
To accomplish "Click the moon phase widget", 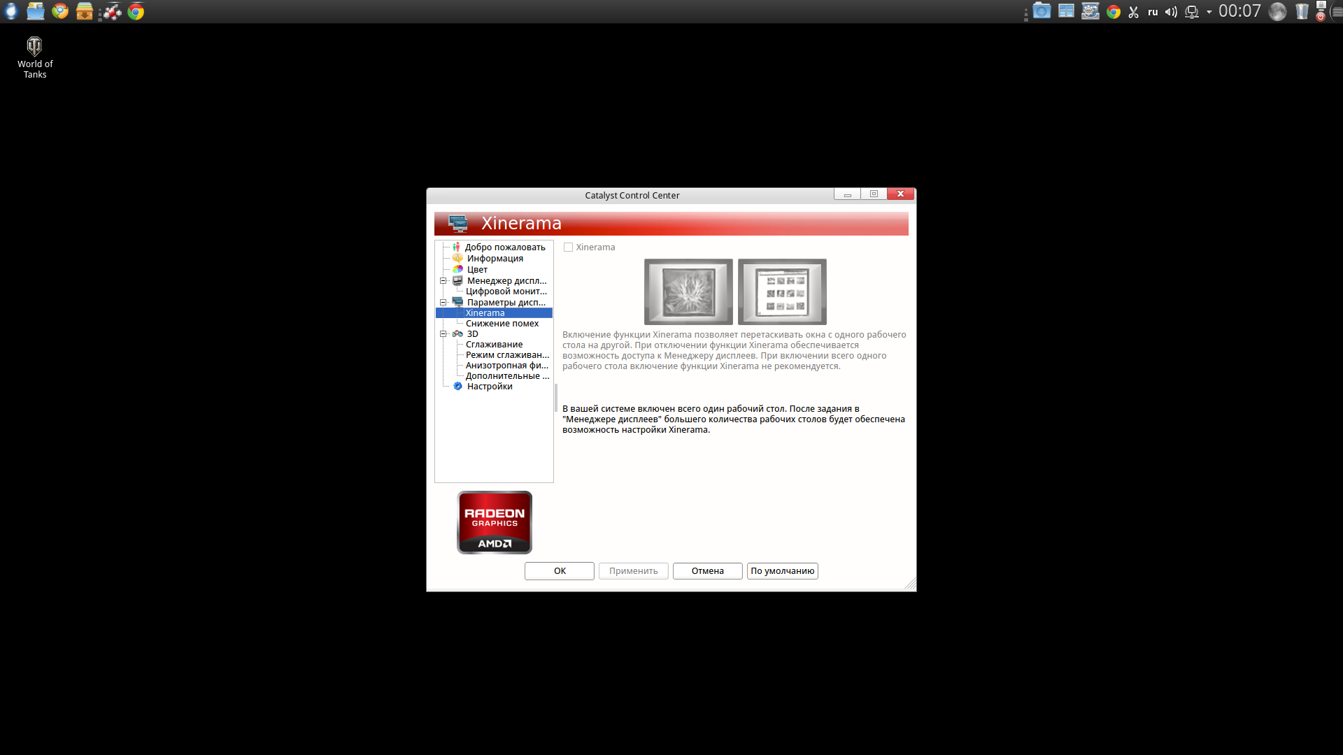I will point(1277,12).
